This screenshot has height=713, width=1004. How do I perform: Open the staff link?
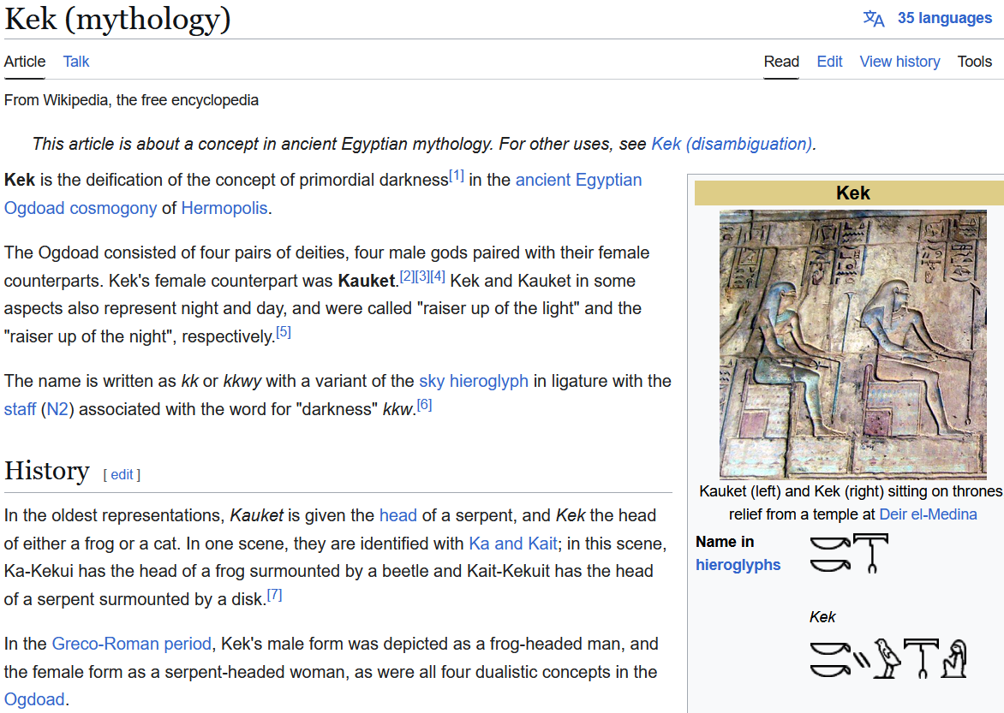[x=20, y=409]
